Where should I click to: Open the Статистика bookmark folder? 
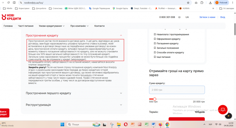(56, 8)
